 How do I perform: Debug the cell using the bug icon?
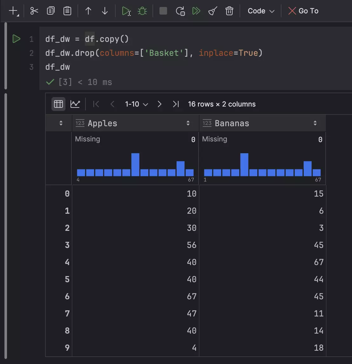142,11
